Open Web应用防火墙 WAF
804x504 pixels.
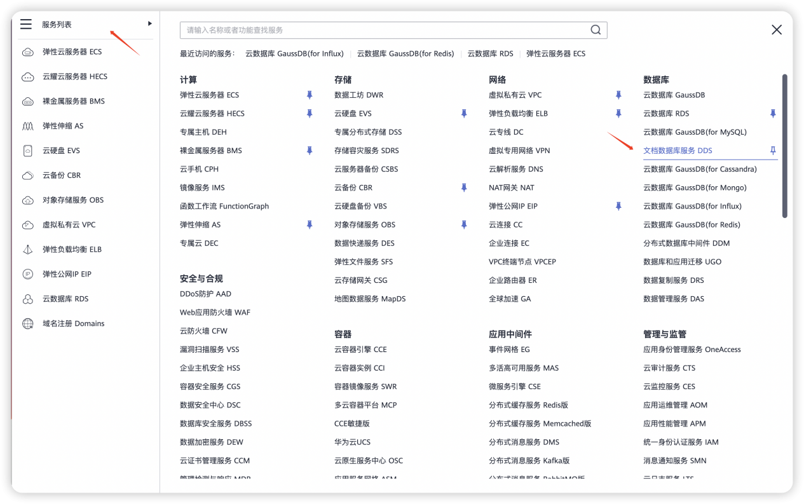215,313
